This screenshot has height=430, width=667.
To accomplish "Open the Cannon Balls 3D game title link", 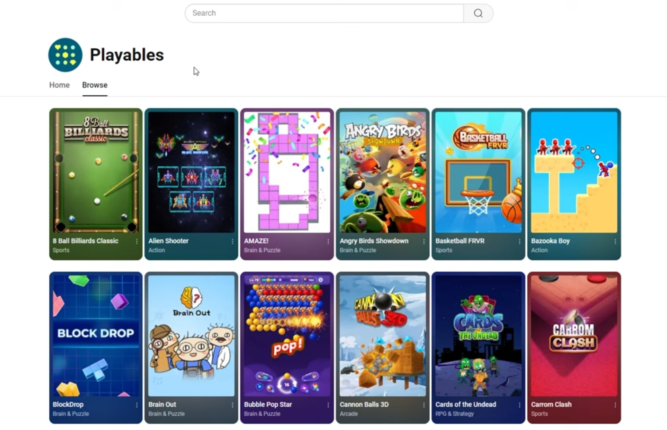I will click(364, 404).
